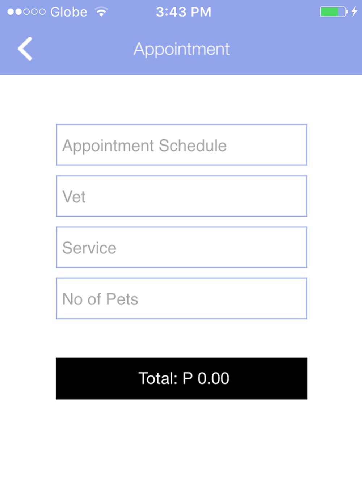Tap the cellular signal strength dots
The height and width of the screenshot is (483, 362).
[26, 12]
